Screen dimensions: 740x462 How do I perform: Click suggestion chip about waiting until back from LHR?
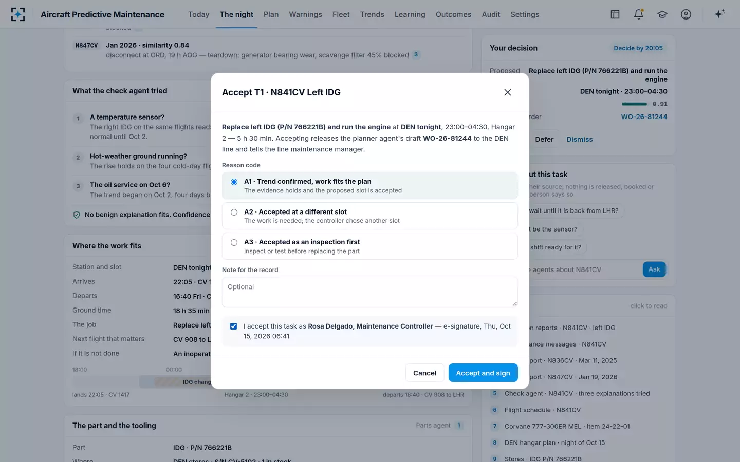click(x=576, y=210)
